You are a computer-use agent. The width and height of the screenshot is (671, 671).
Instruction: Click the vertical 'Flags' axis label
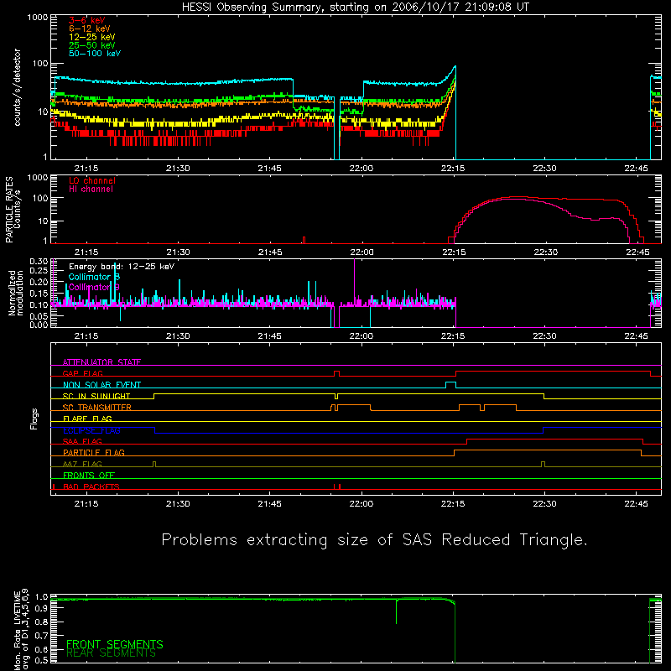[34, 419]
